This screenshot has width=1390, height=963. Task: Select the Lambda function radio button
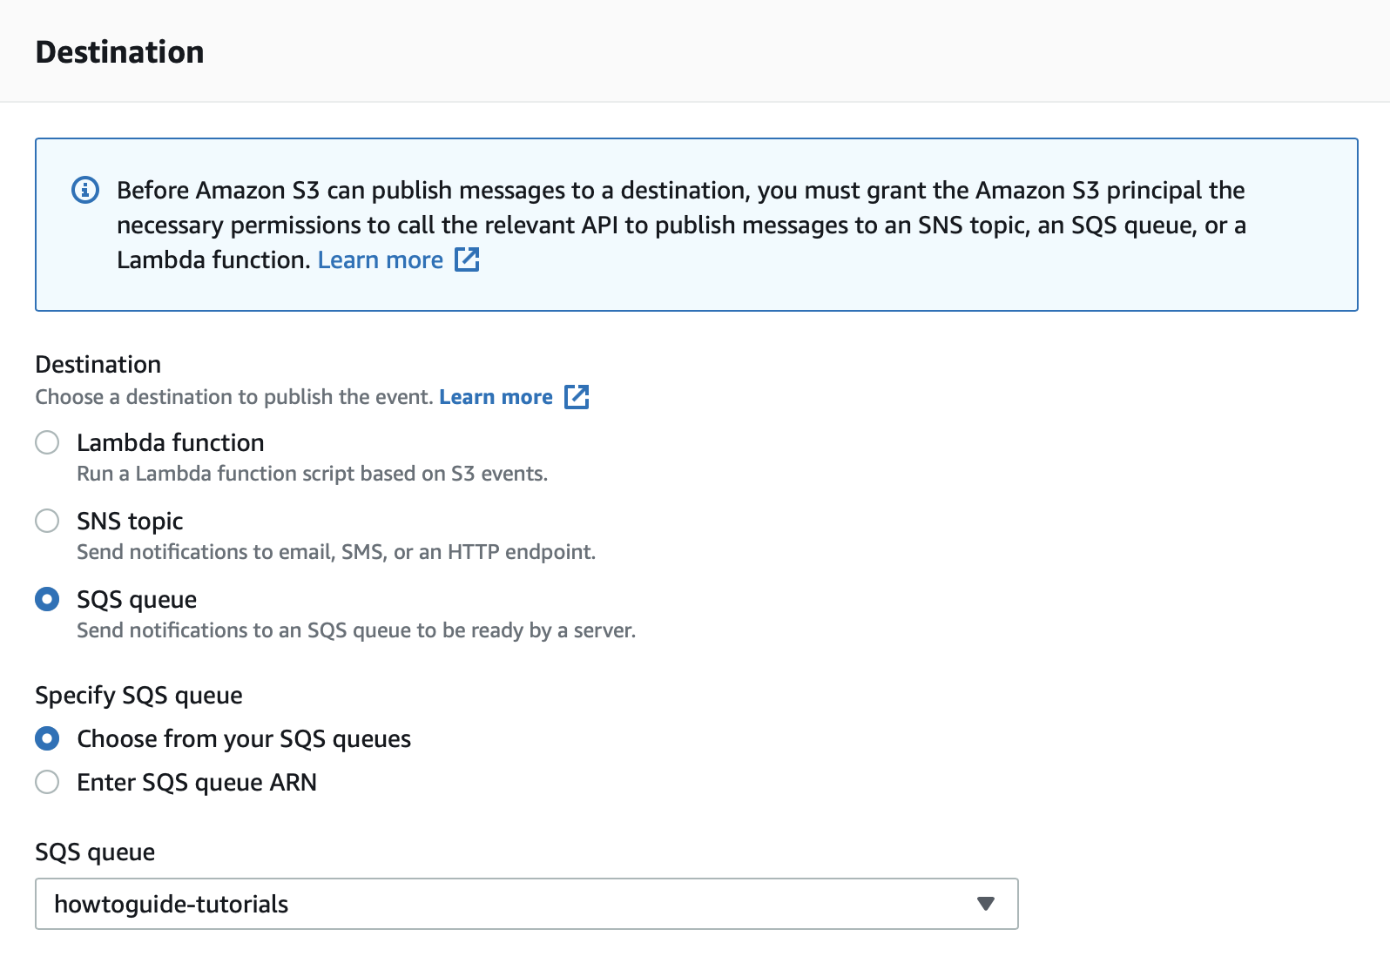(47, 442)
